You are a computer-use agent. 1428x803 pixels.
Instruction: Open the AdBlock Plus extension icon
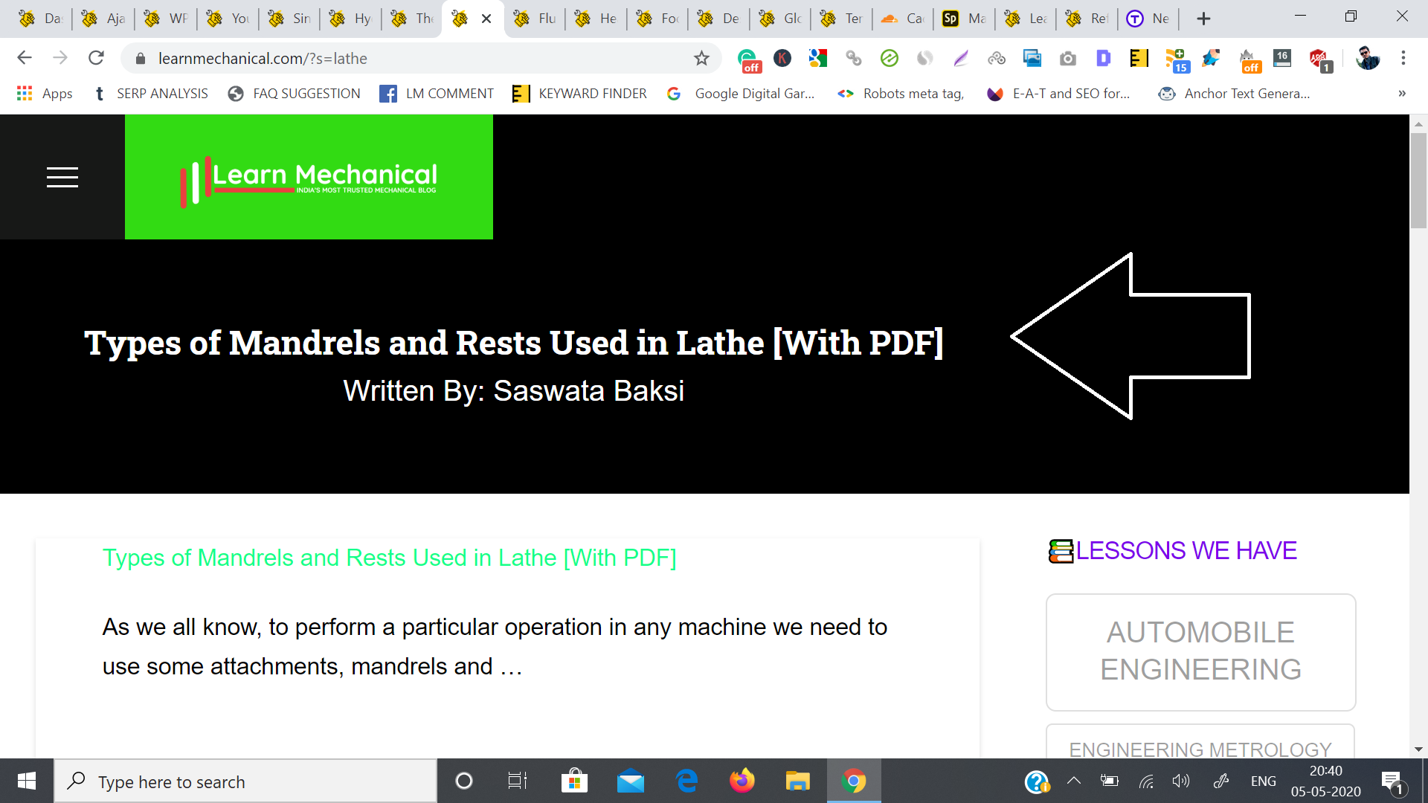1319,59
